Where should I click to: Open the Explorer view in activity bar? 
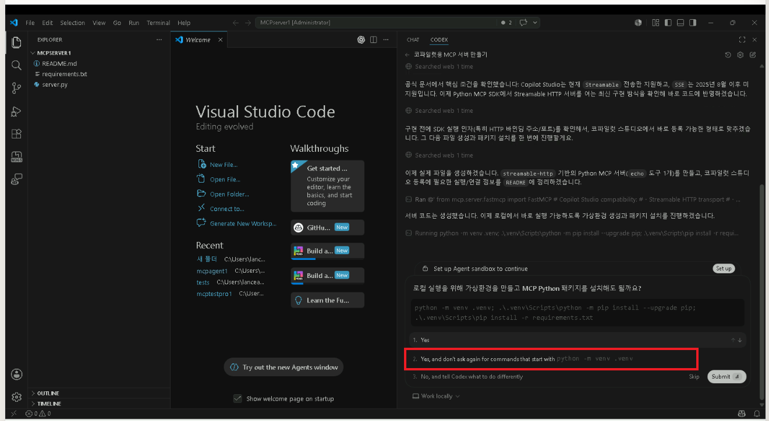(16, 42)
